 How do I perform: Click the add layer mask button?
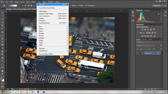(145, 89)
